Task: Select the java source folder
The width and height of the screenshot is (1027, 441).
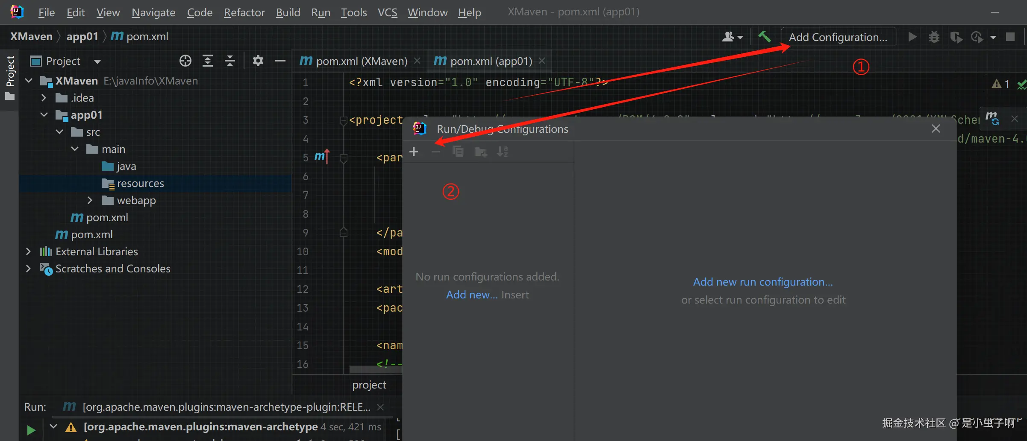Action: [120, 166]
